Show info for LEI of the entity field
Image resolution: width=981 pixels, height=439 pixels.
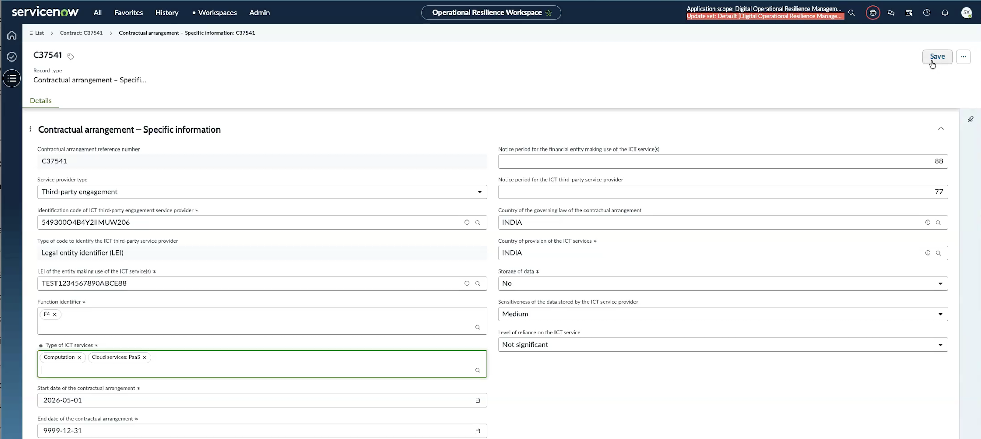point(467,283)
